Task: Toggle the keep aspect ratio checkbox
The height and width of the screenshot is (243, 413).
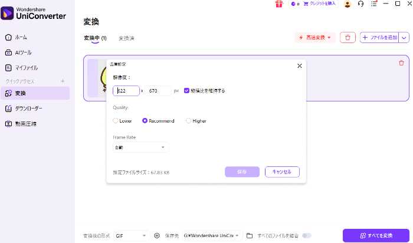Action: coord(186,91)
